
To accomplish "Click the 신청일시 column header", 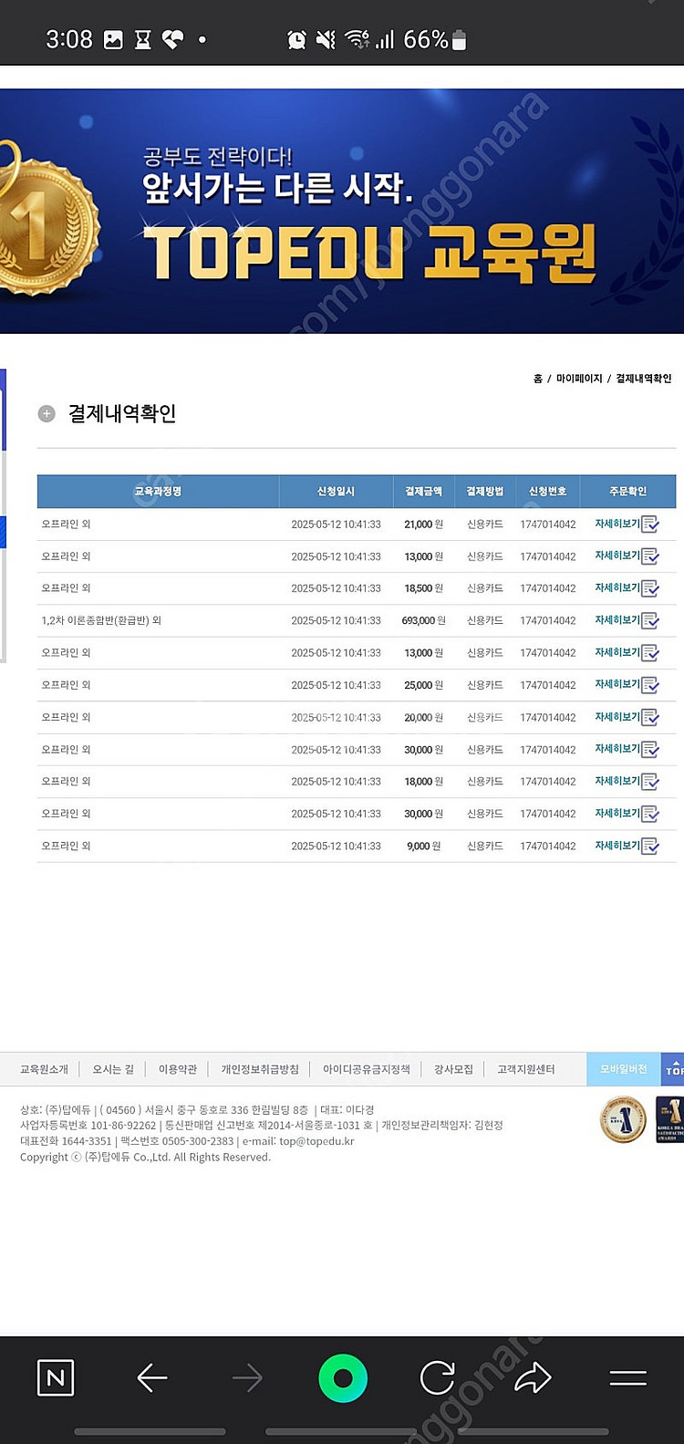I will (x=336, y=492).
